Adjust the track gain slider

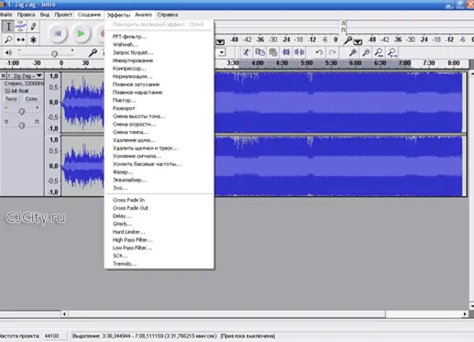pos(22,111)
